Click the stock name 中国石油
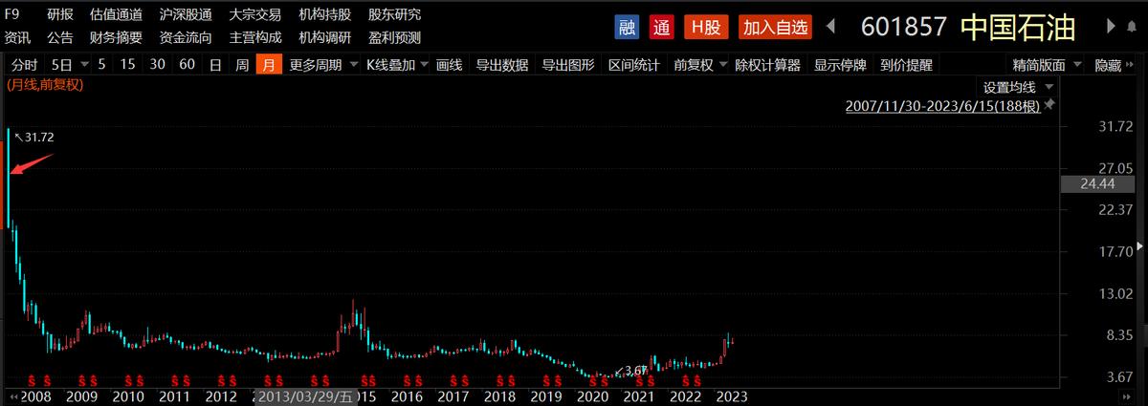This screenshot has width=1148, height=406. point(1018,27)
